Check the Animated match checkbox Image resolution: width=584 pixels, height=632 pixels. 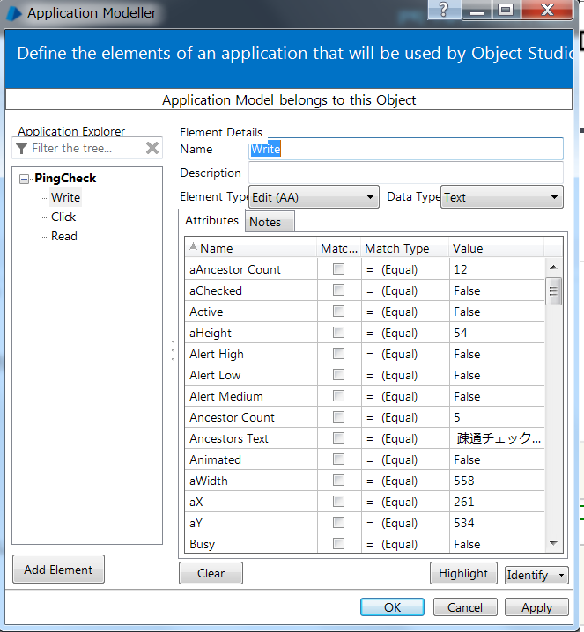point(339,459)
